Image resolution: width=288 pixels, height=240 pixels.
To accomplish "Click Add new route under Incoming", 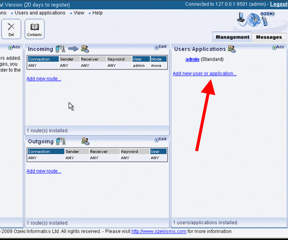I will pos(44,79).
